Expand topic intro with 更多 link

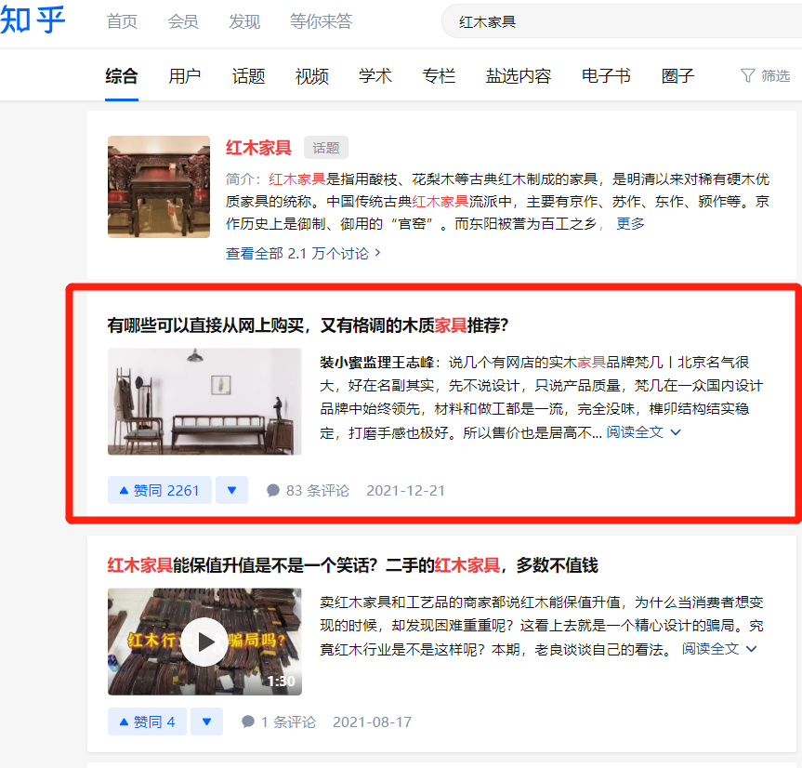coord(630,223)
